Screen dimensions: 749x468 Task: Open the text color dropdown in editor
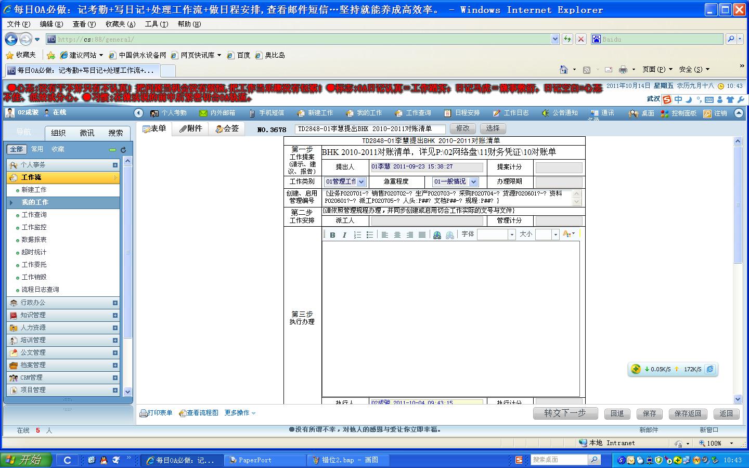570,235
